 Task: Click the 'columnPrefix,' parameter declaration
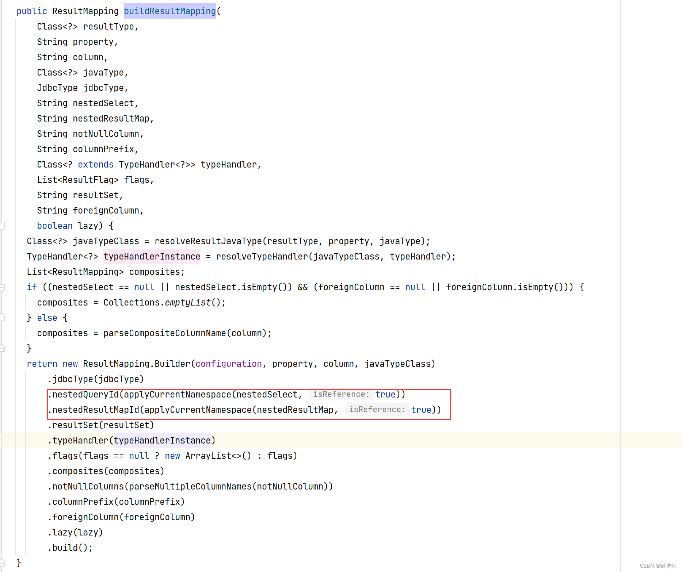106,149
